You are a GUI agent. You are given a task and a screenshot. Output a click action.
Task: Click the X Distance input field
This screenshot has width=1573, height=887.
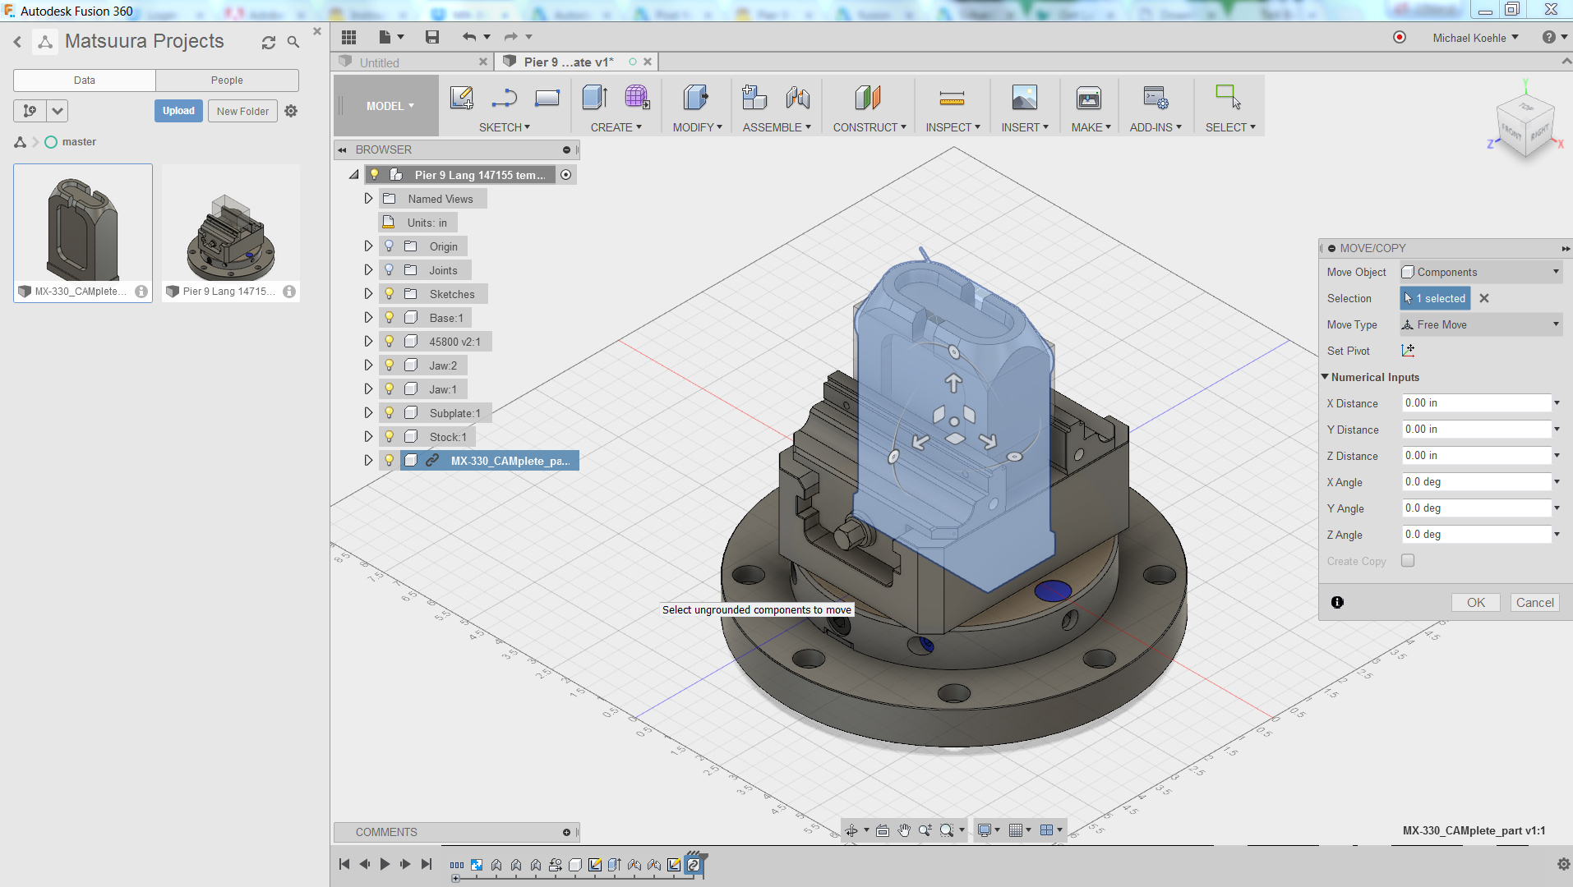pos(1475,403)
